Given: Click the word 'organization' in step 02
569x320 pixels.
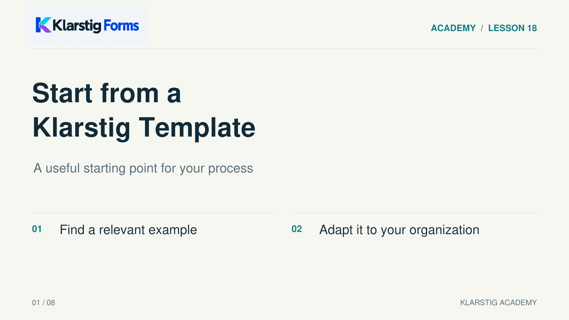Looking at the screenshot, I should point(444,230).
